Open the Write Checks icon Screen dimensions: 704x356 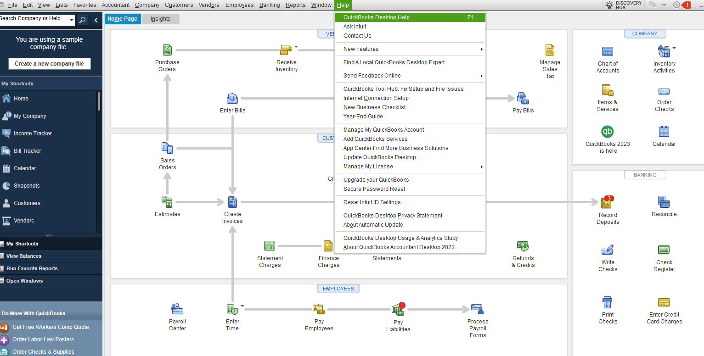[x=608, y=250]
